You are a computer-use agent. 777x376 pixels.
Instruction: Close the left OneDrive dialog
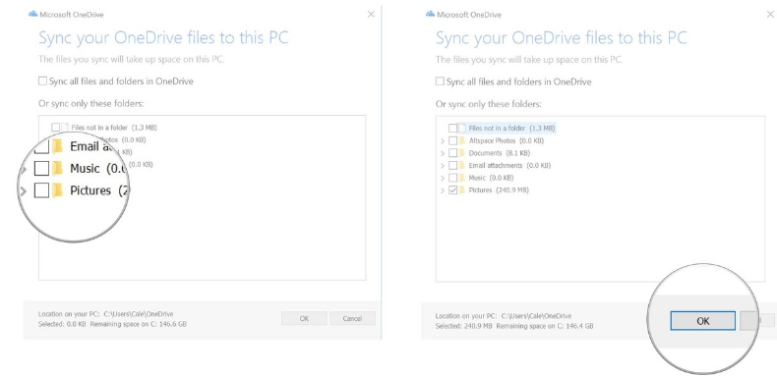coord(371,15)
